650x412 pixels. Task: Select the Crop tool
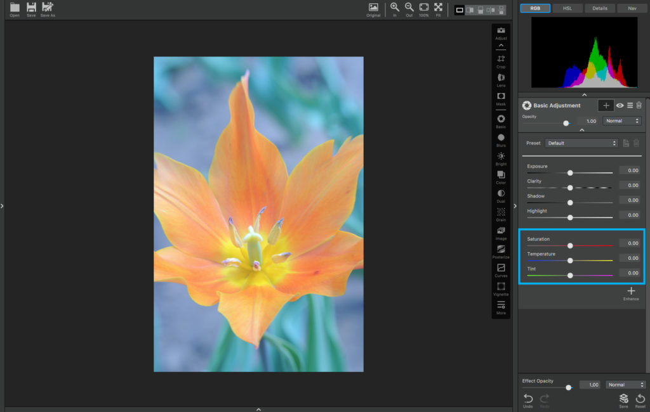[501, 59]
